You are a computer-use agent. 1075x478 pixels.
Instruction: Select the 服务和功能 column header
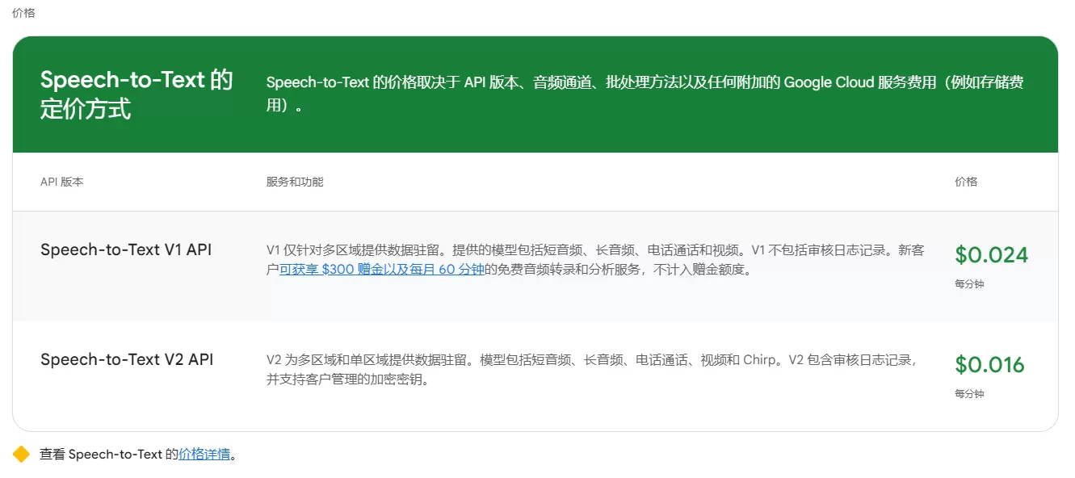tap(295, 182)
